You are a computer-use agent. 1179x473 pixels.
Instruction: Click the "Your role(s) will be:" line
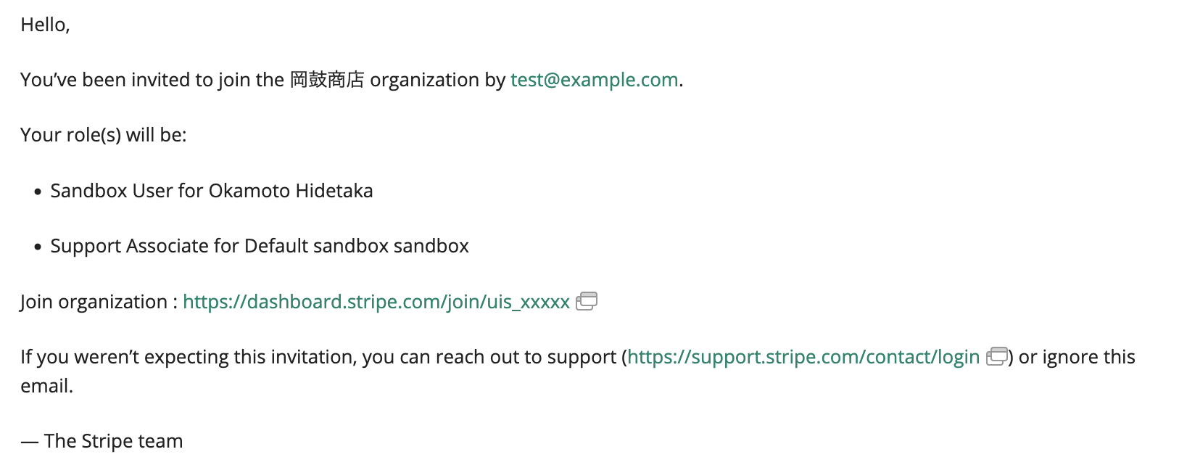104,135
